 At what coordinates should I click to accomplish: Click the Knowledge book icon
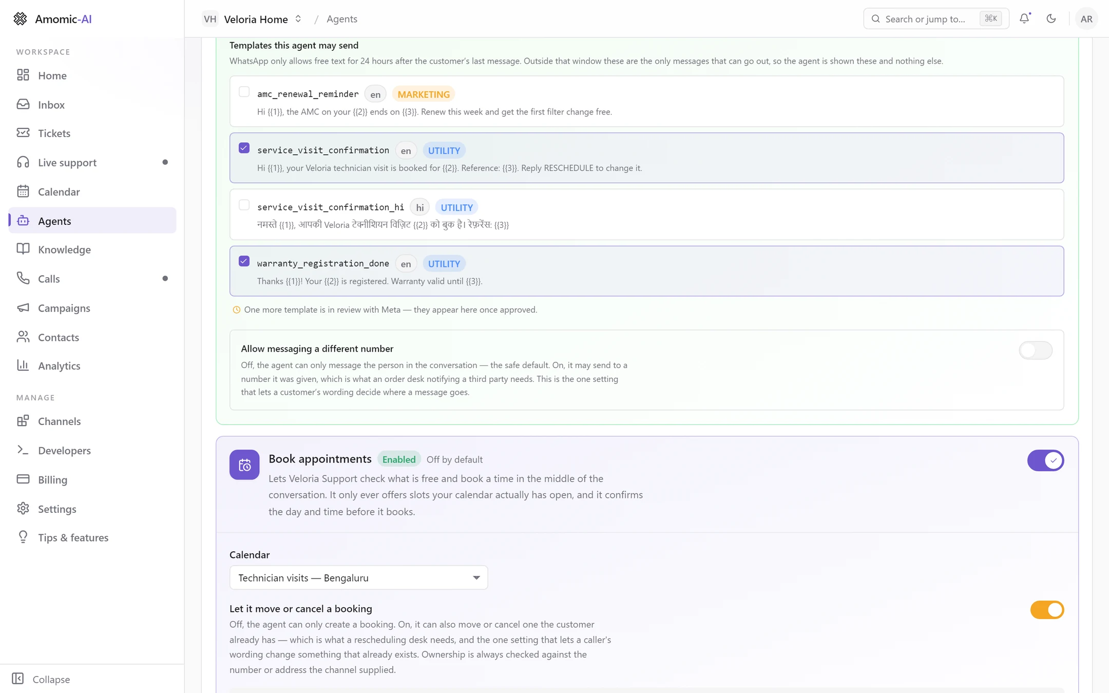click(23, 249)
